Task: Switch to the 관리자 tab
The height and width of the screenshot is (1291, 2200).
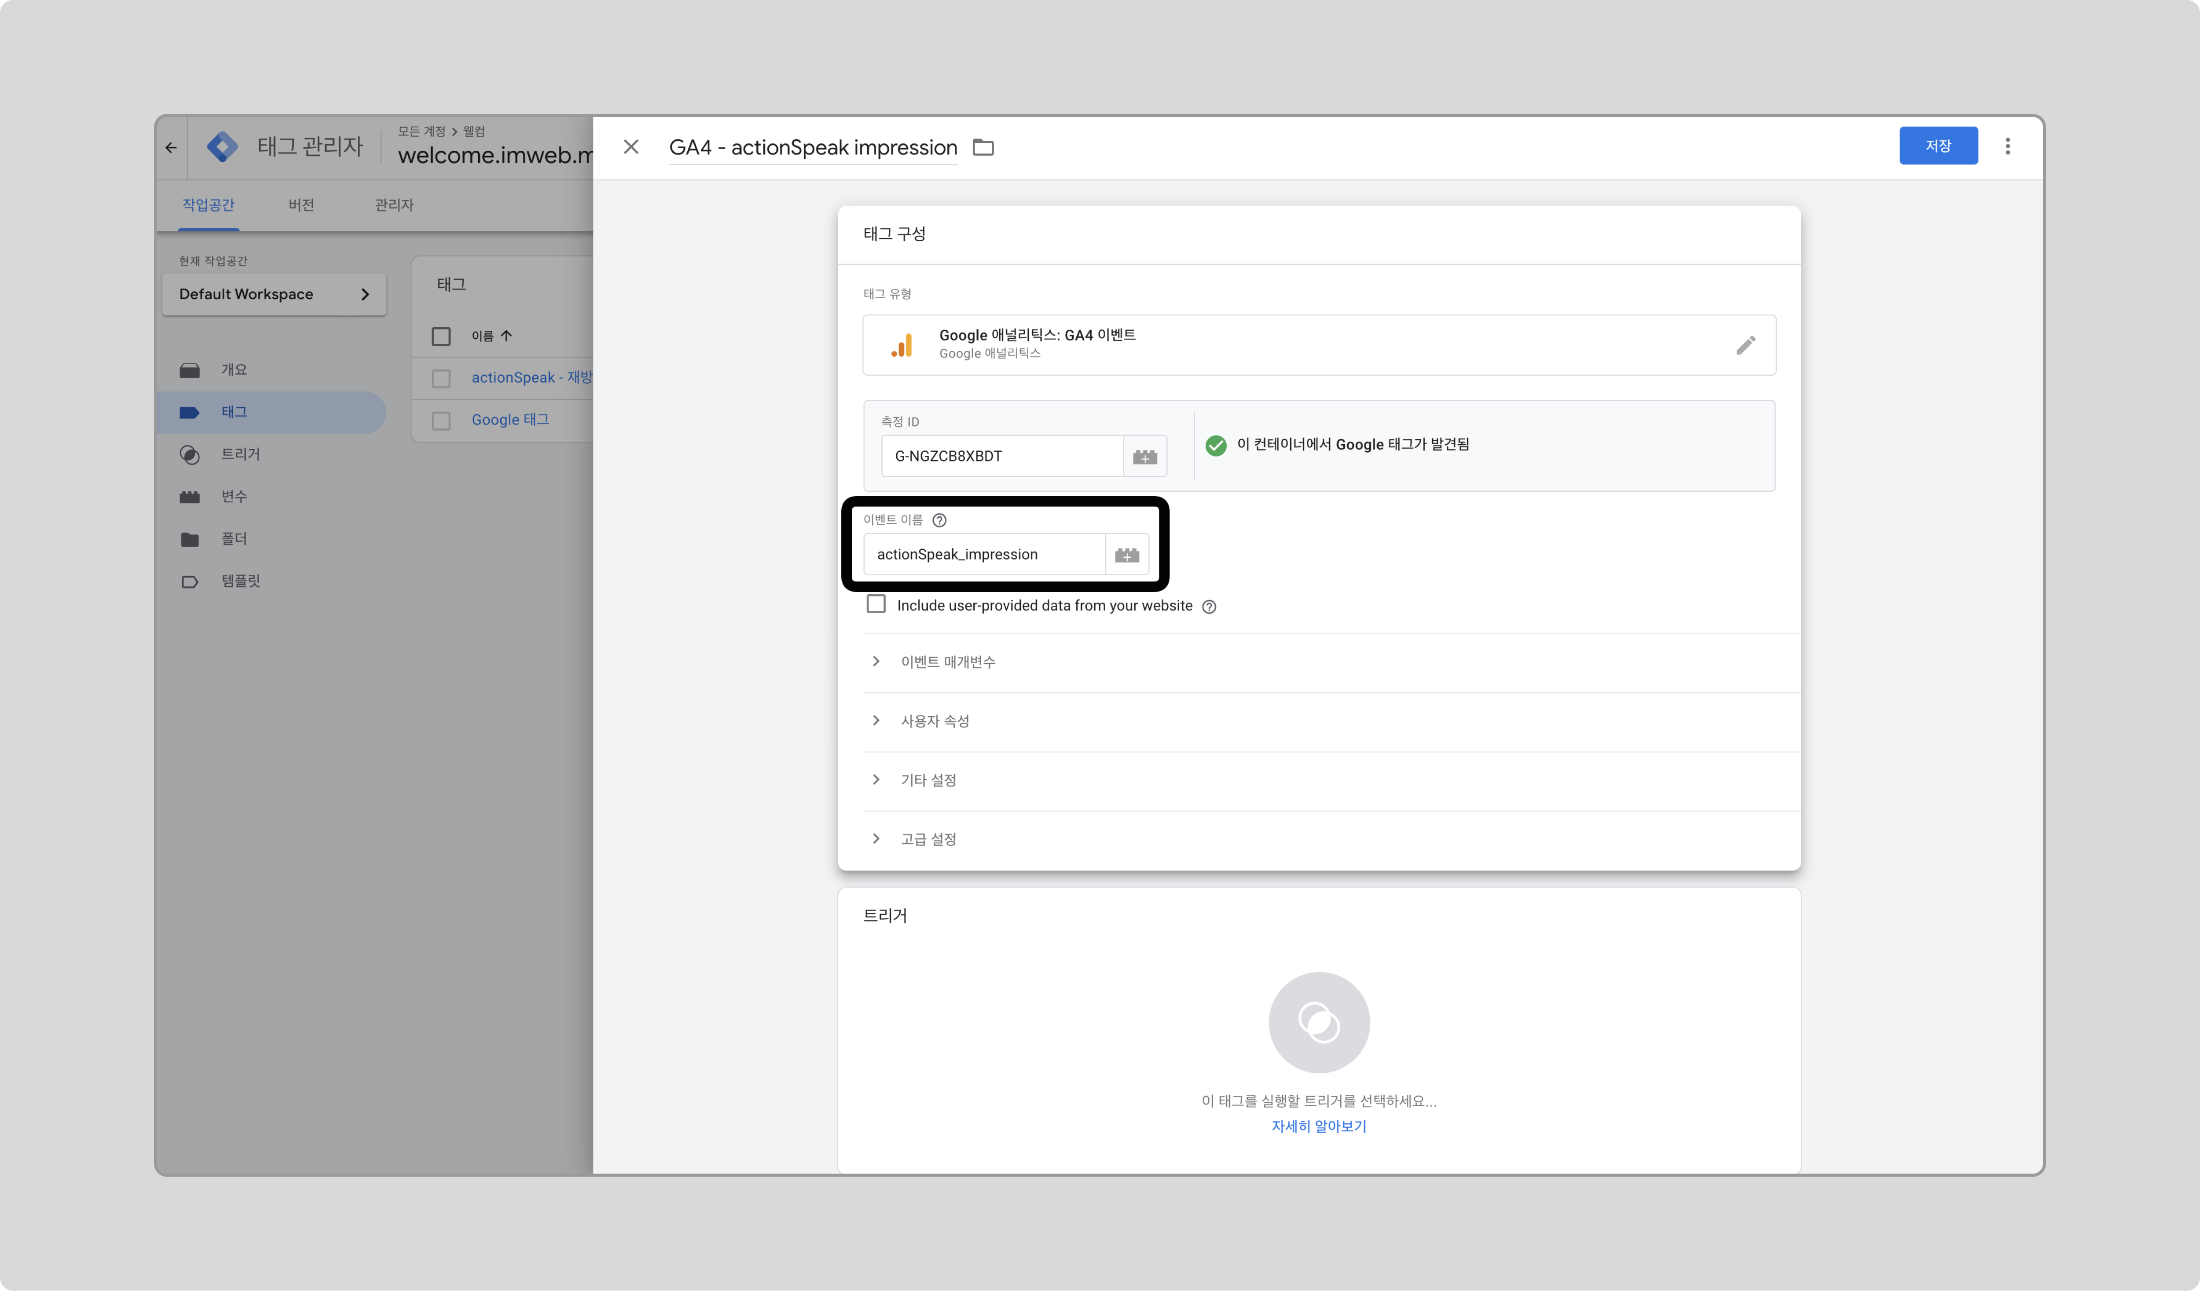Action: (394, 205)
